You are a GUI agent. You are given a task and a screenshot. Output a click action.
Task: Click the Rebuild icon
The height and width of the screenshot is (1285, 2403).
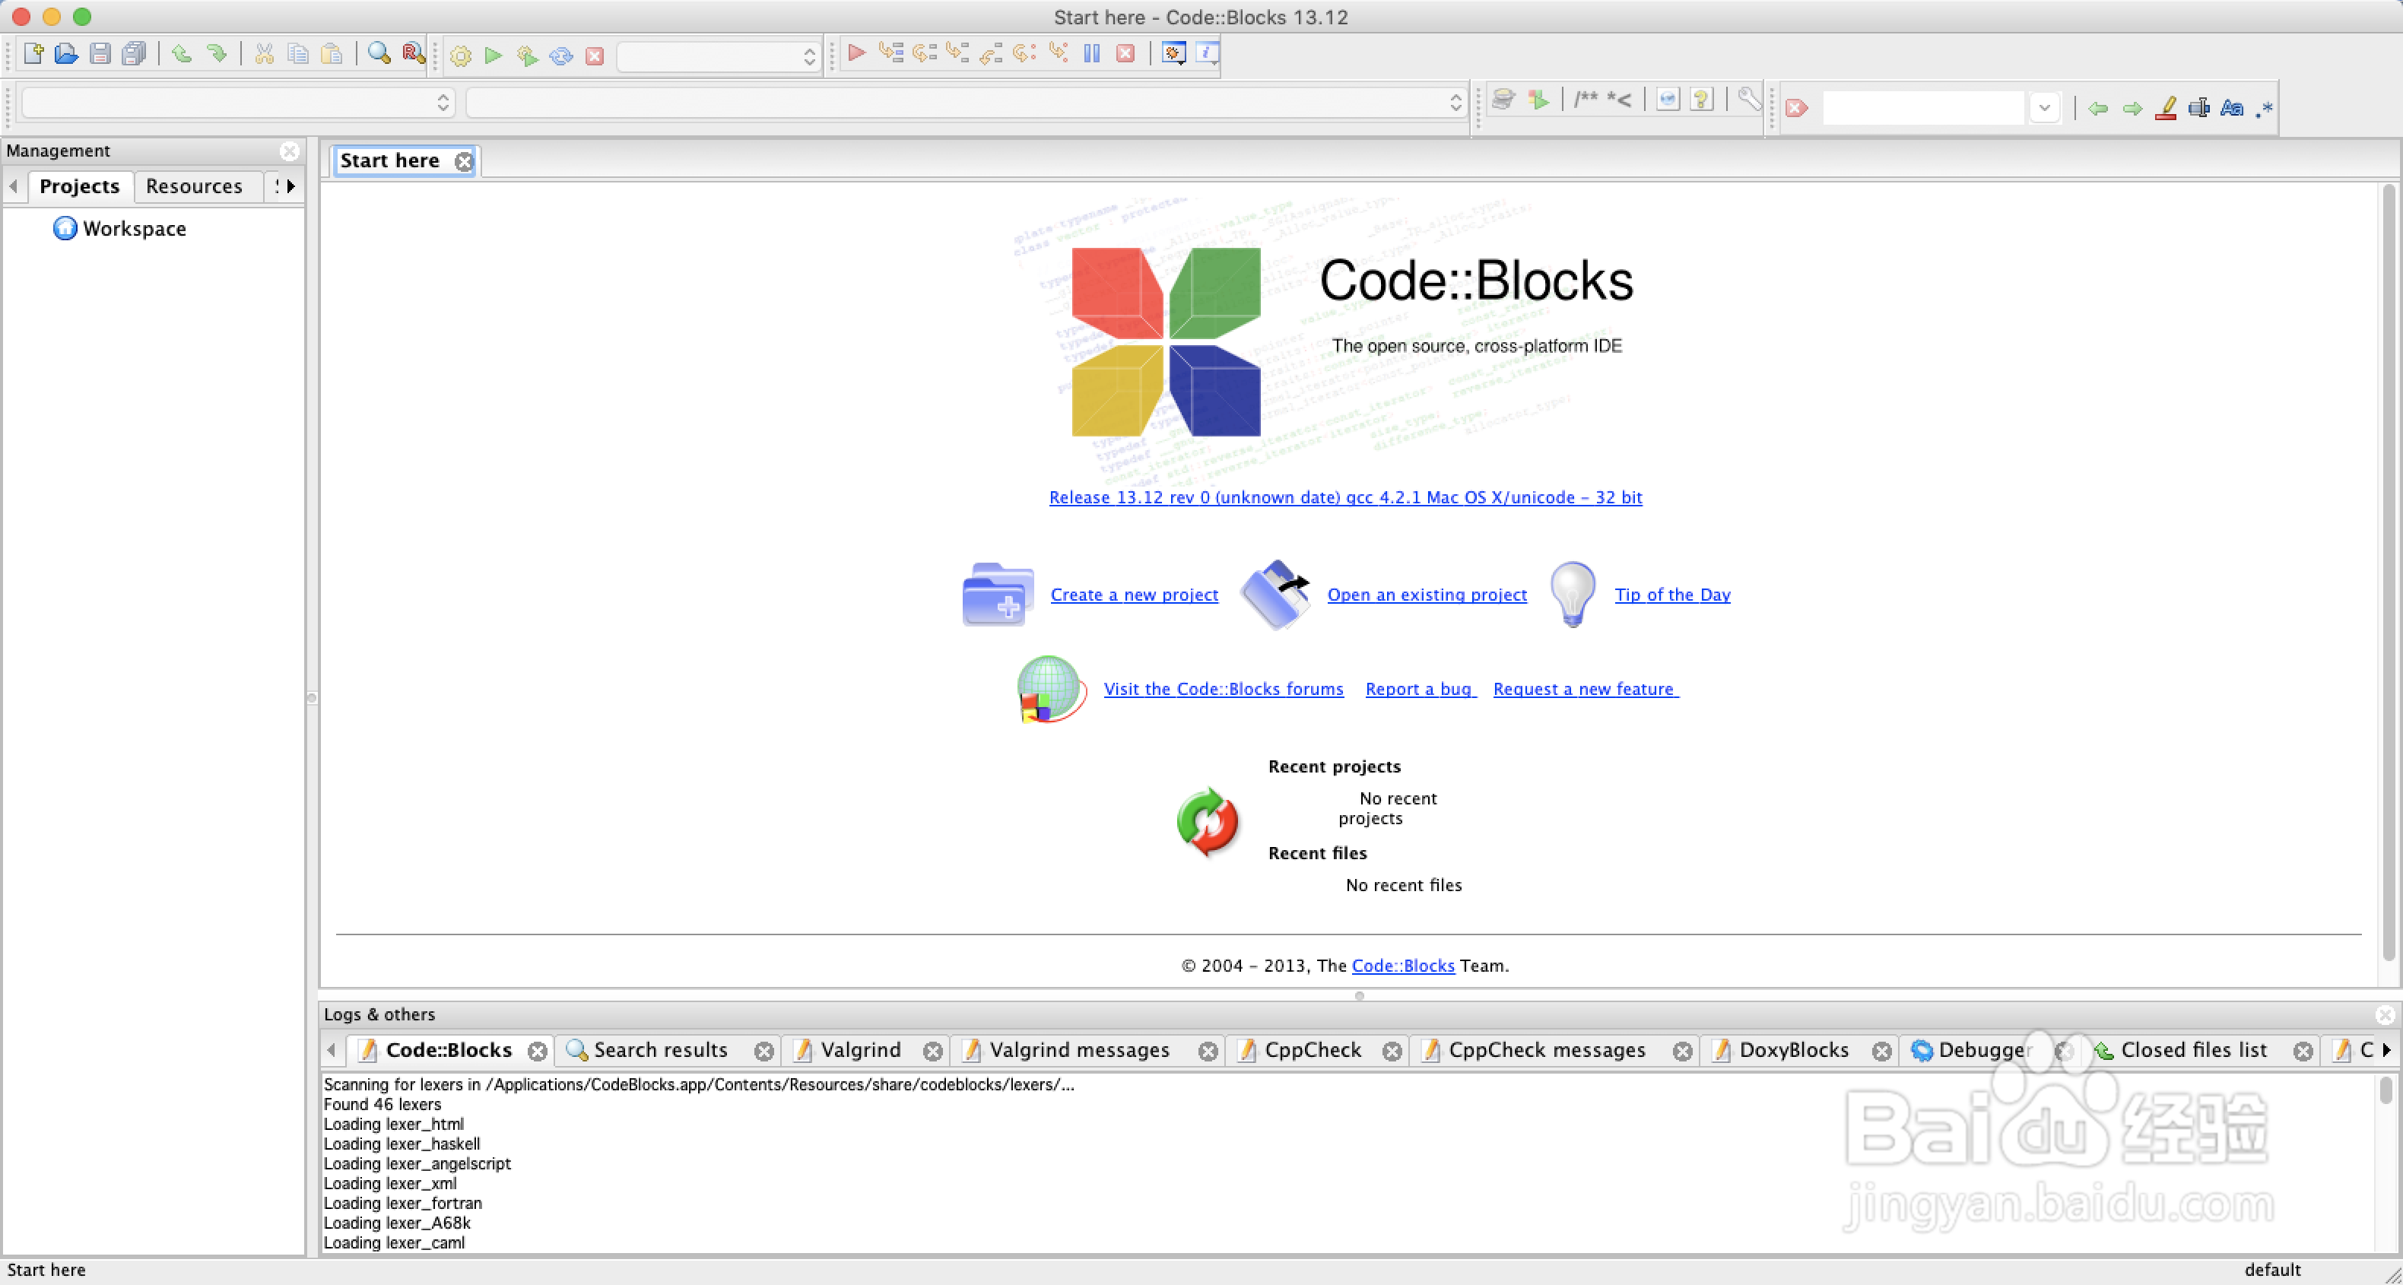[560, 56]
